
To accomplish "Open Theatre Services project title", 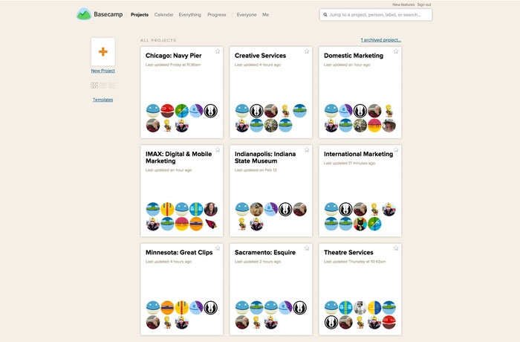I will pos(348,252).
